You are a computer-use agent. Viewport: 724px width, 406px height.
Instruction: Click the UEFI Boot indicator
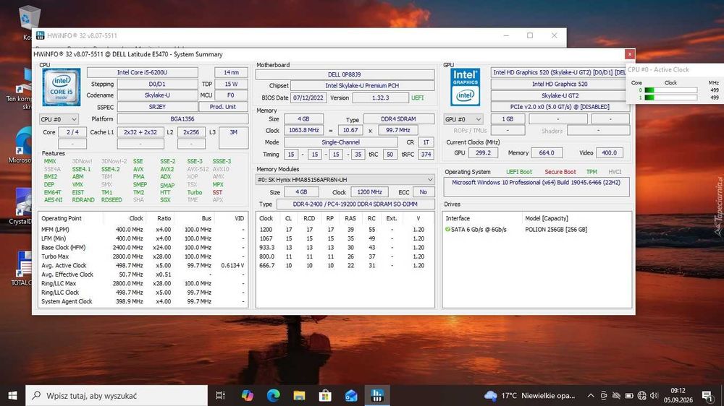click(519, 171)
